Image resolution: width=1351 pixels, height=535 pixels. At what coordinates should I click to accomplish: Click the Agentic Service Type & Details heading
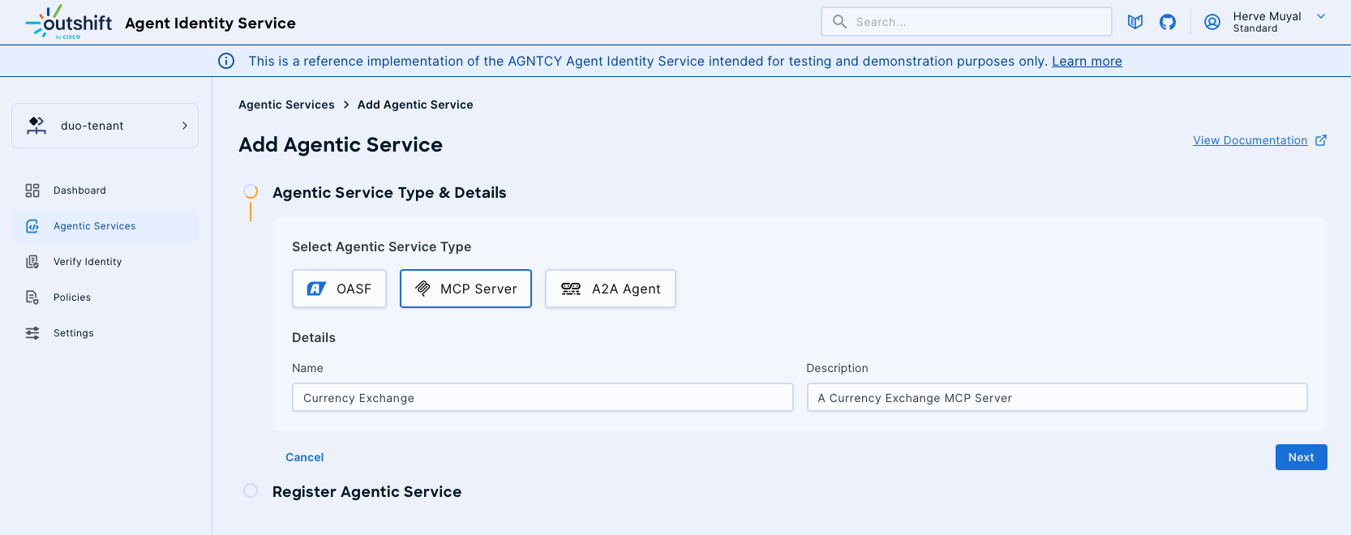[x=389, y=193]
